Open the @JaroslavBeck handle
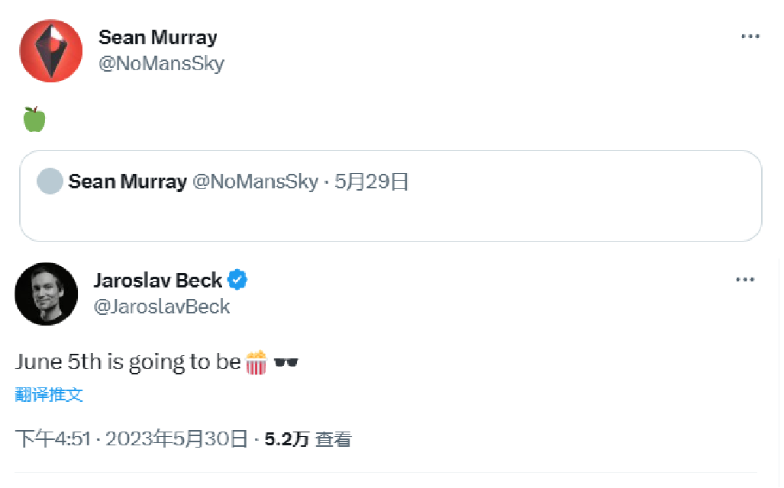Screen dimensions: 784x488 tap(162, 307)
